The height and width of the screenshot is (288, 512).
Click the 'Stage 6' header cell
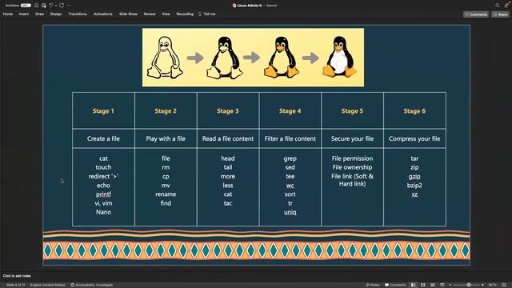point(414,110)
